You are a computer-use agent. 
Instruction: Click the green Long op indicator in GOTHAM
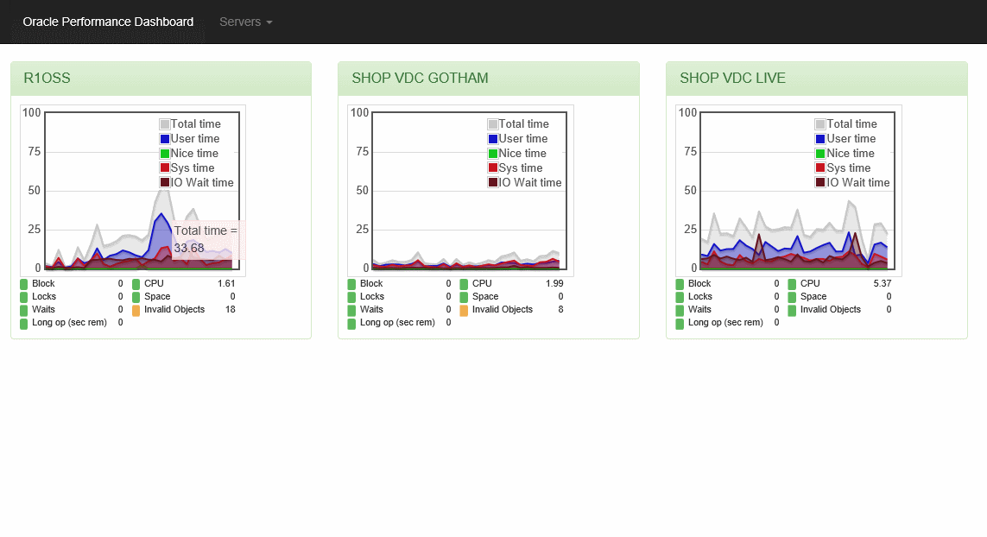[x=351, y=324]
